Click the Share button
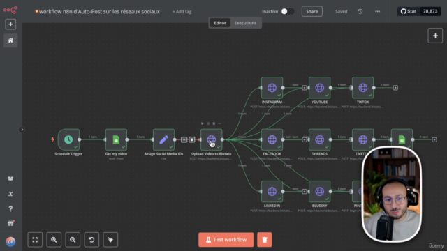Screen dimensions: 447x251 [312, 11]
